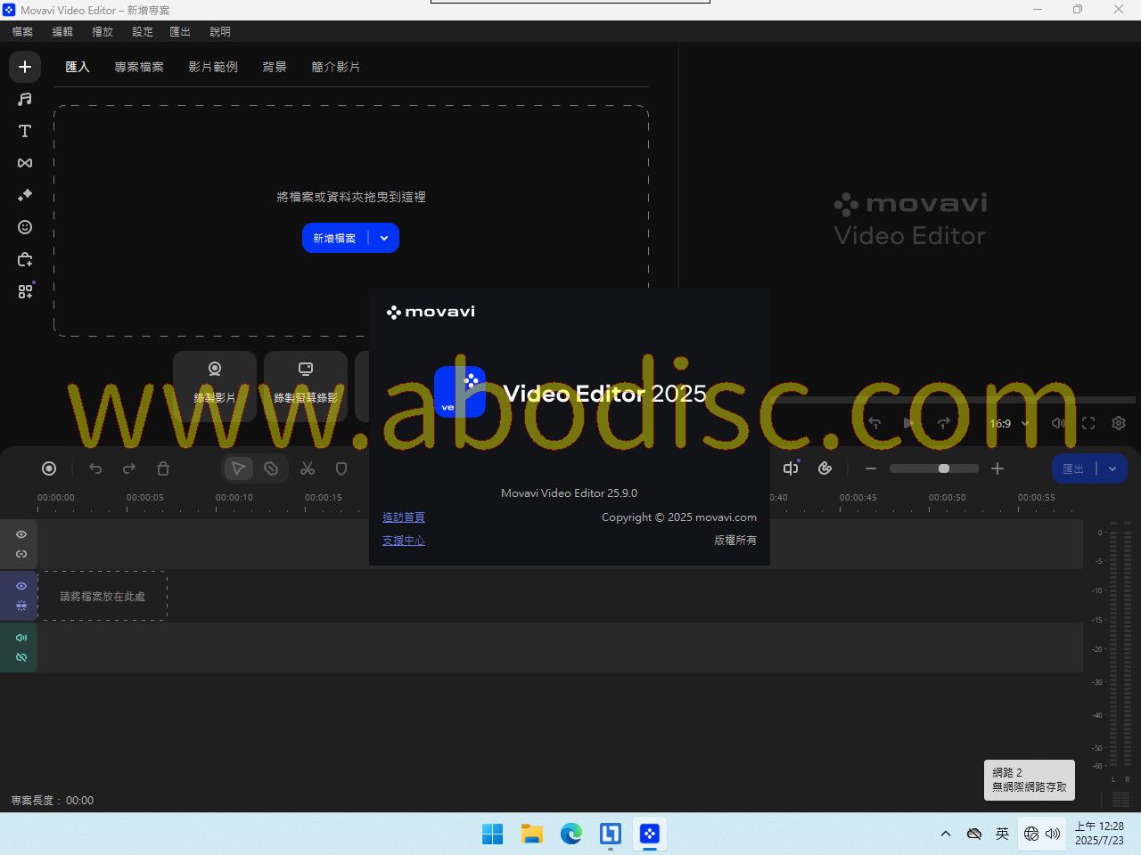Click the swirl icon beside zoom controls
Image resolution: width=1141 pixels, height=855 pixels.
(x=825, y=468)
